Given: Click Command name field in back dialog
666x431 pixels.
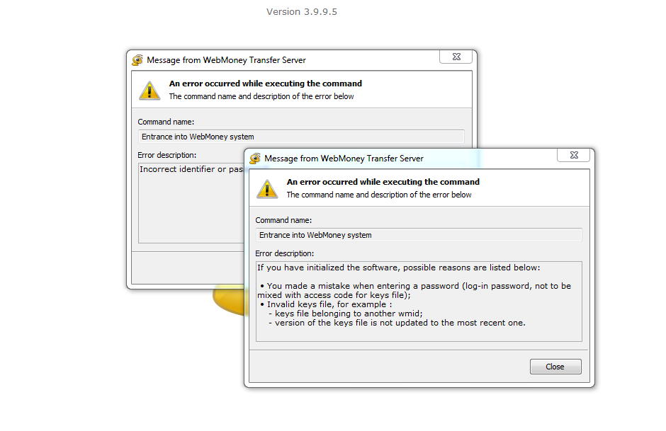Looking at the screenshot, I should [x=301, y=137].
